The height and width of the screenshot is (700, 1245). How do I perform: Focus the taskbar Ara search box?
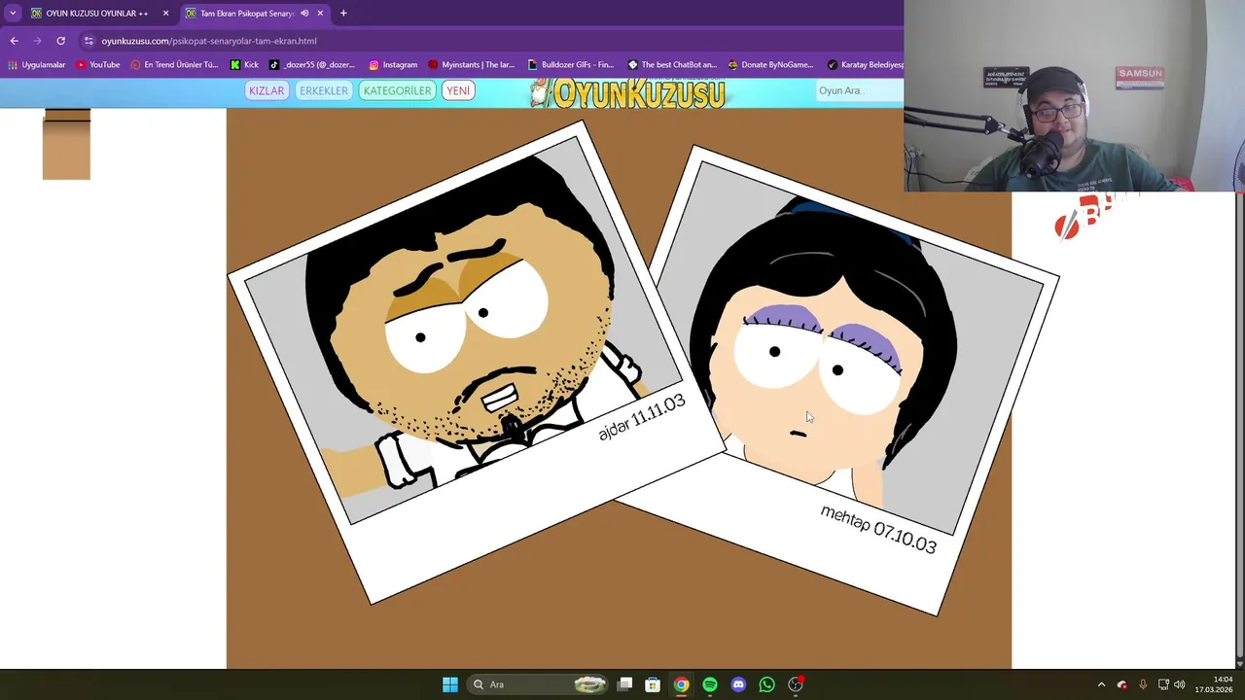point(538,684)
